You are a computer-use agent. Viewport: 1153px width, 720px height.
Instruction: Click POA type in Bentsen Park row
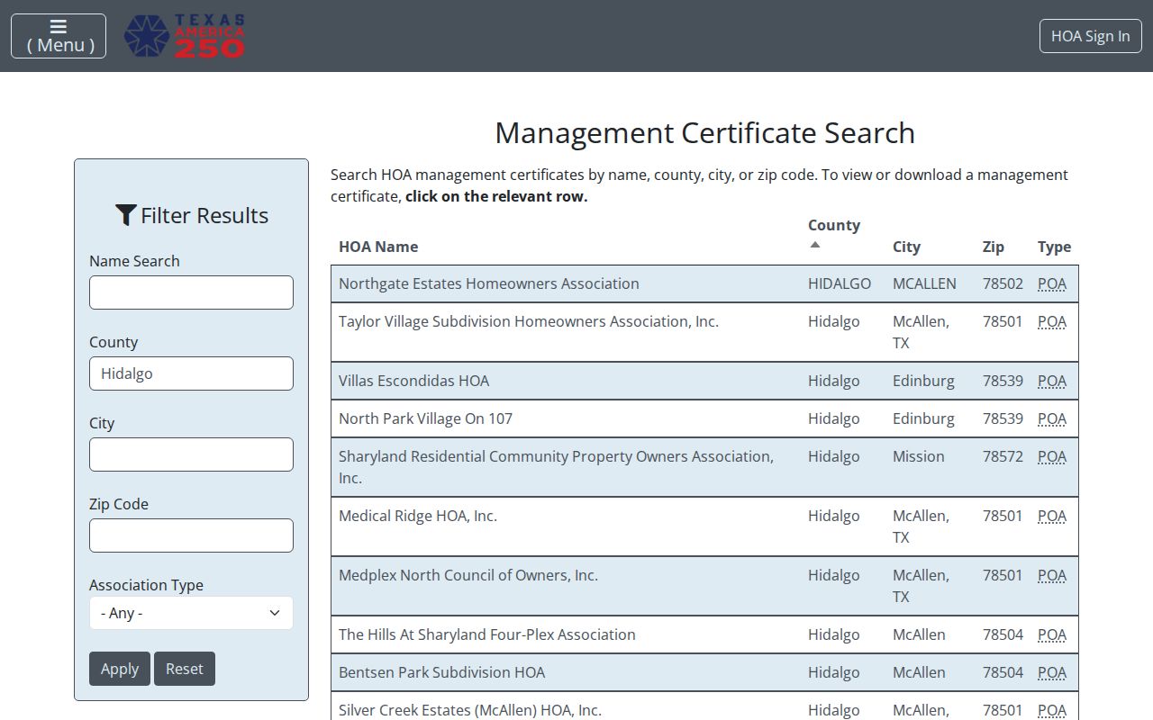tap(1052, 672)
